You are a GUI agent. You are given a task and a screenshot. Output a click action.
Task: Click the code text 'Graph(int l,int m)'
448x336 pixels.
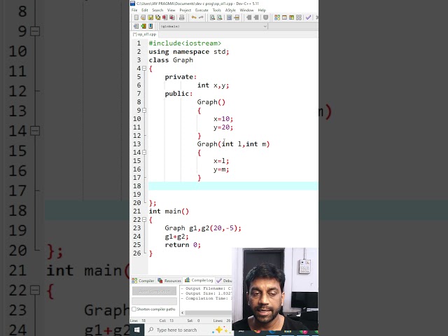coord(233,144)
